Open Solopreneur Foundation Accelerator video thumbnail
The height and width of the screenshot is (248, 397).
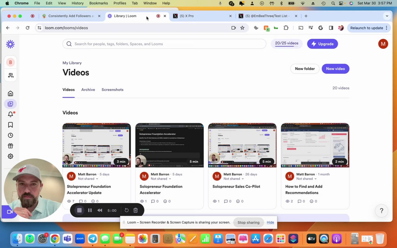coord(169,145)
